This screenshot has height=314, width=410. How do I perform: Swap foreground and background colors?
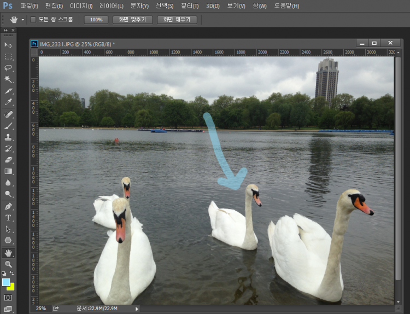coord(13,273)
